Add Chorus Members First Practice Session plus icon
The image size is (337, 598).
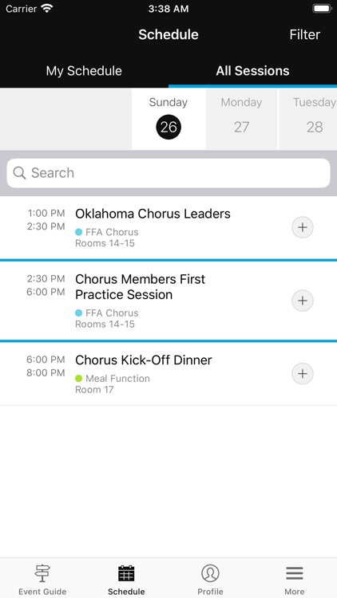point(302,301)
